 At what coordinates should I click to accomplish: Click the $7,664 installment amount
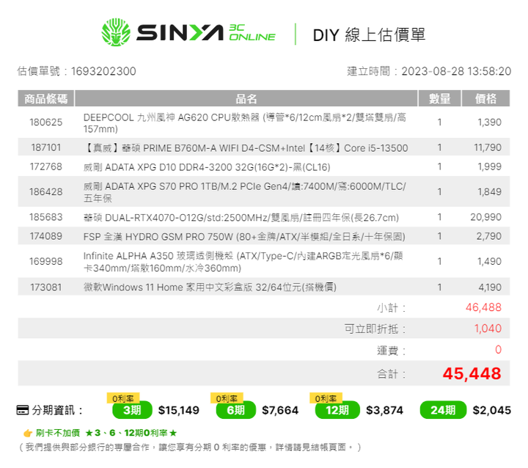click(280, 410)
